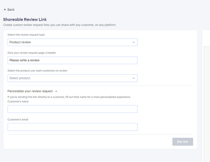Go back using the Back link

(x=9, y=10)
